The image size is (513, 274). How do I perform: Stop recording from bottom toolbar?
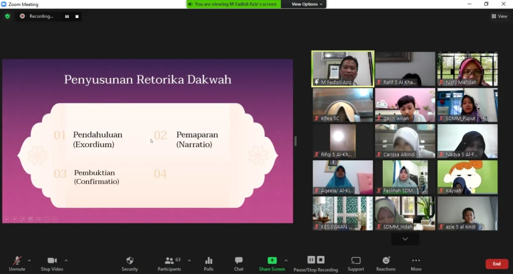[x=321, y=260]
